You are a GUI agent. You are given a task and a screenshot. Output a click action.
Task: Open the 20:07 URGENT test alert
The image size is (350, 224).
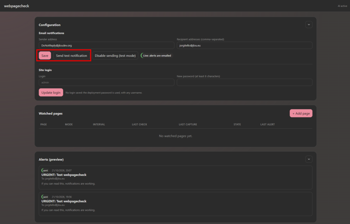coord(175,177)
